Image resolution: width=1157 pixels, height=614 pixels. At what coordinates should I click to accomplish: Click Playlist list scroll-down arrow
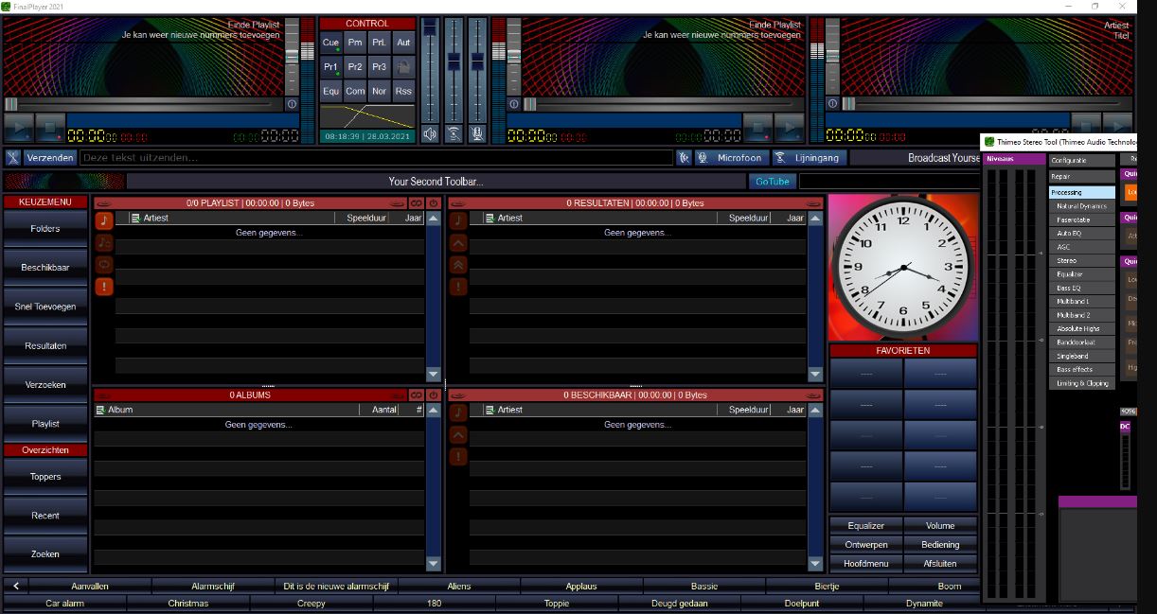(434, 375)
